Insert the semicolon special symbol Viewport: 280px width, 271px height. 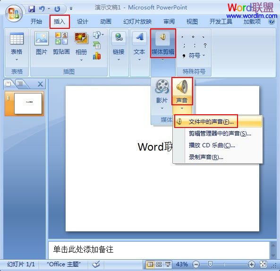pos(184,45)
